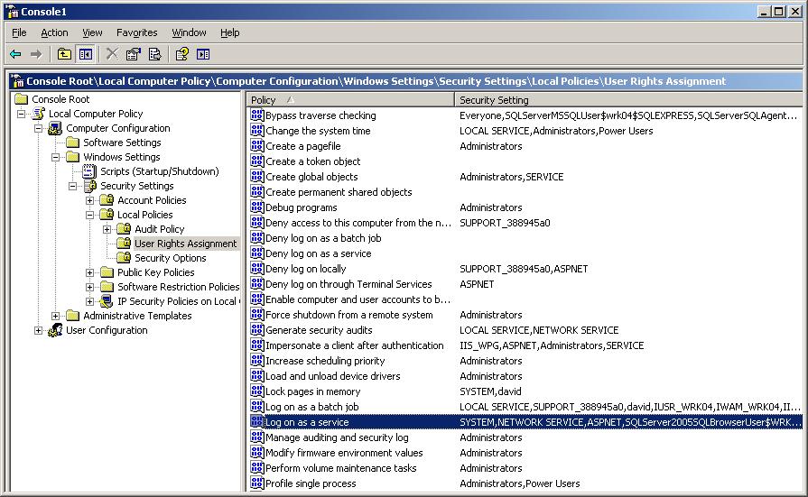Viewport: 808px width, 497px height.
Task: Click the Export List toolbar icon
Action: (x=154, y=55)
